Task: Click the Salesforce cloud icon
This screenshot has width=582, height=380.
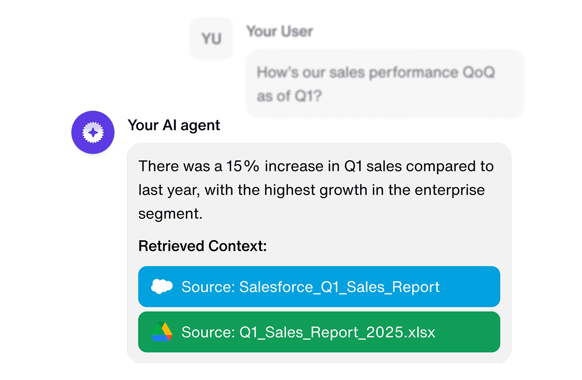Action: click(x=162, y=287)
